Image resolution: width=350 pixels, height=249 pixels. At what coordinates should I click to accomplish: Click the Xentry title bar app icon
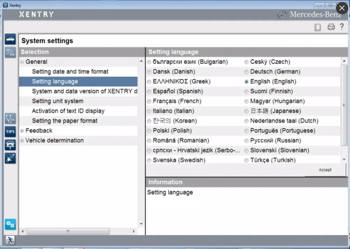click(x=5, y=5)
